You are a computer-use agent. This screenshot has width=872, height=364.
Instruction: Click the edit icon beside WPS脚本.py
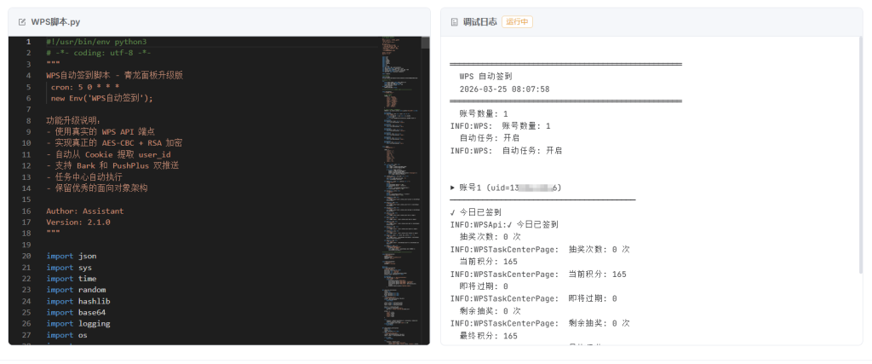(22, 22)
